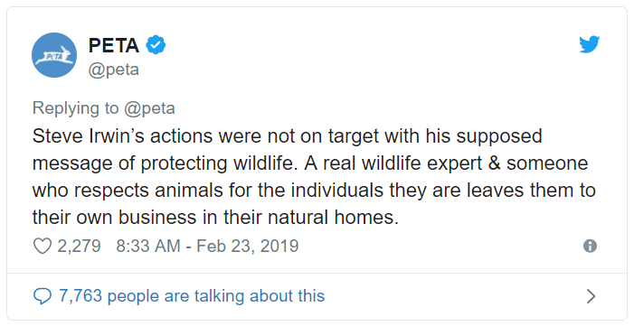Viewport: 634px width, 326px height.
Task: Click the gray info circle icon
Action: pos(590,246)
